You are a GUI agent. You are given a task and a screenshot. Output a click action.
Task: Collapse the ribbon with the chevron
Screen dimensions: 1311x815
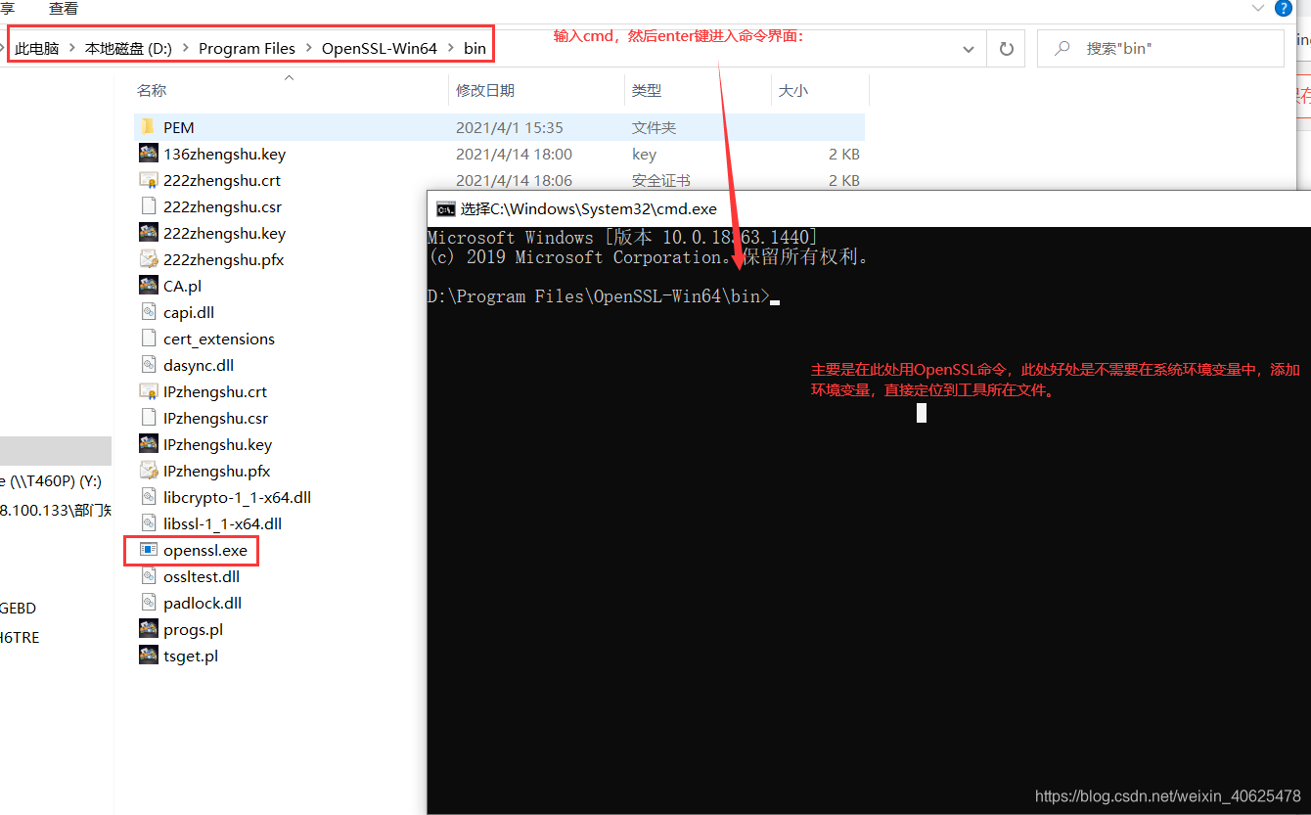pyautogui.click(x=1257, y=7)
